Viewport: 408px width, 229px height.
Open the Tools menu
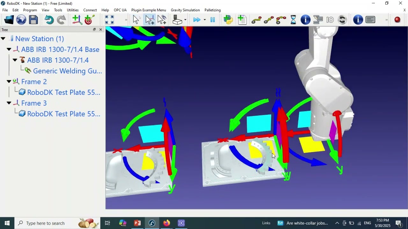(58, 10)
